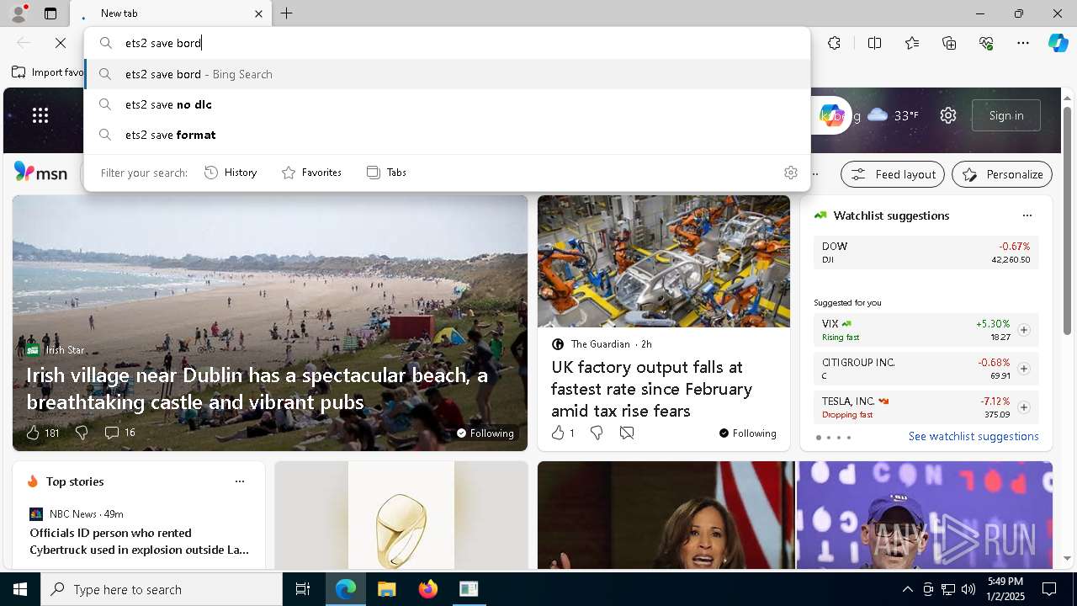Open address bar suggestion settings gear
Screen dimensions: 1077x606
click(790, 173)
